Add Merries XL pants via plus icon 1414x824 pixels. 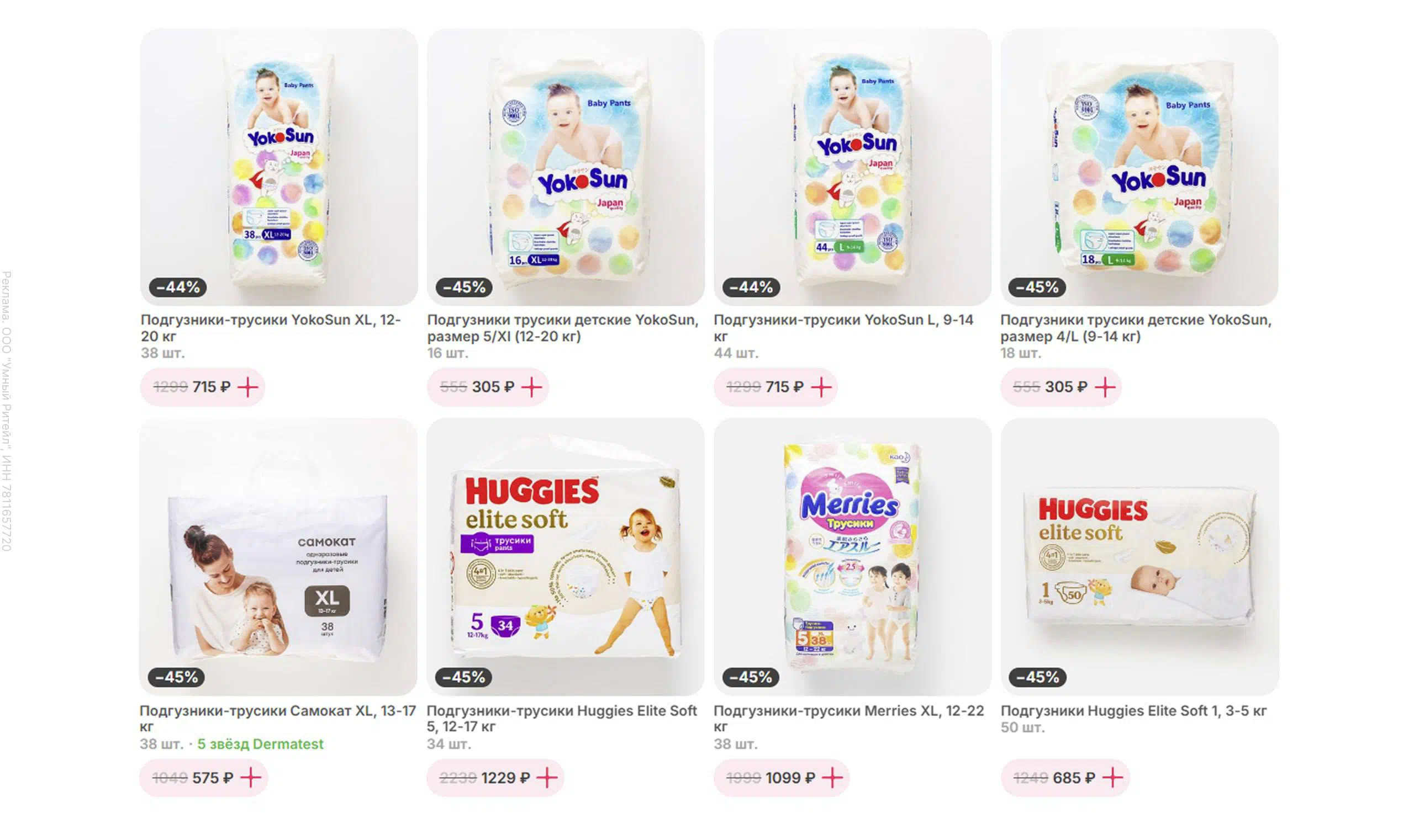pyautogui.click(x=832, y=778)
